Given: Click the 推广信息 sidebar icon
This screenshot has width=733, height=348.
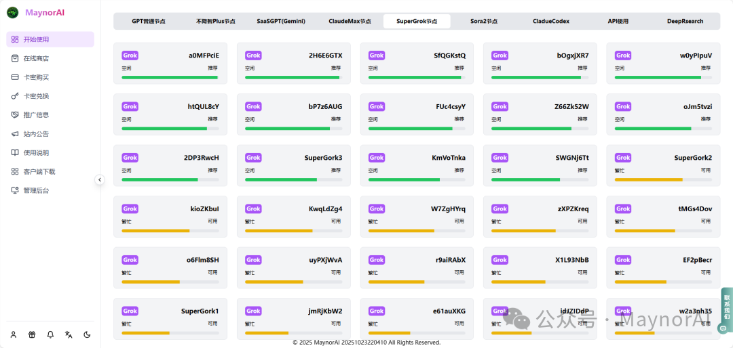Looking at the screenshot, I should coord(15,114).
